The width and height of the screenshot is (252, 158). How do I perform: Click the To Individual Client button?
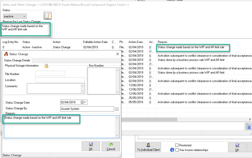[x=148, y=147]
